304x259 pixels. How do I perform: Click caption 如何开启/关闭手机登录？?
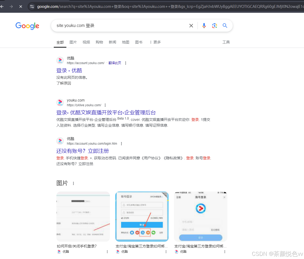click(77, 246)
